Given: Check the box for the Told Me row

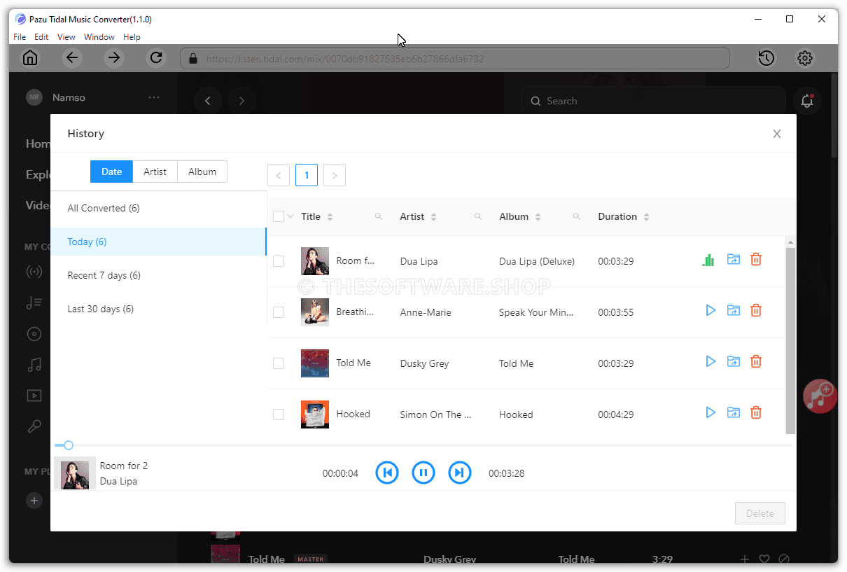Looking at the screenshot, I should tap(279, 363).
